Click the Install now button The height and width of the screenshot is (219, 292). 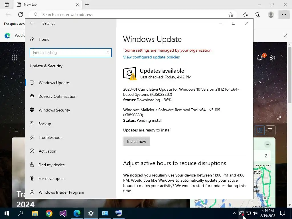click(x=137, y=141)
